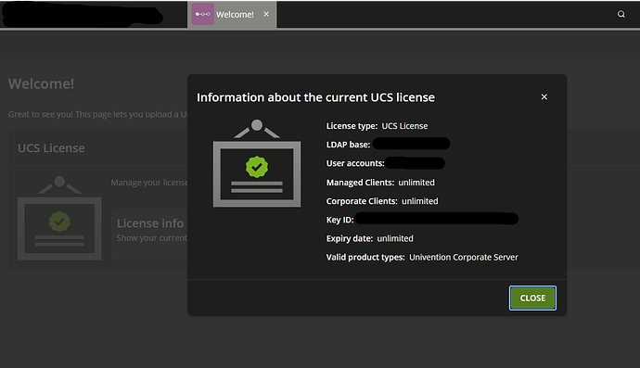This screenshot has width=640, height=368.
Task: Click the License type value UCS License
Action: (x=404, y=126)
